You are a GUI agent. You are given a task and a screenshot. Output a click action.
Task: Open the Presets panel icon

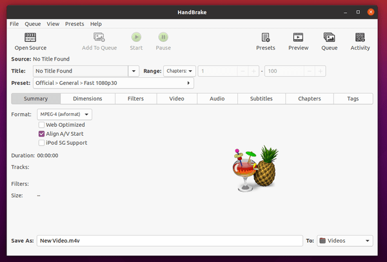tap(266, 37)
